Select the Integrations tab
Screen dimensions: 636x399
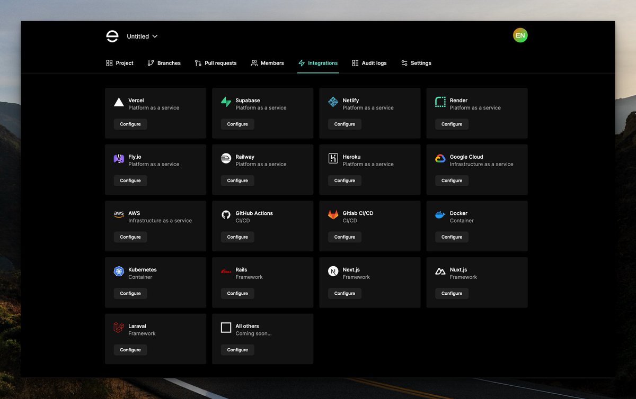318,63
